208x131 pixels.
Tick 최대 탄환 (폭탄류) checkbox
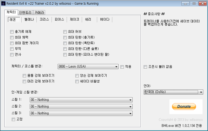click(x=65, y=43)
